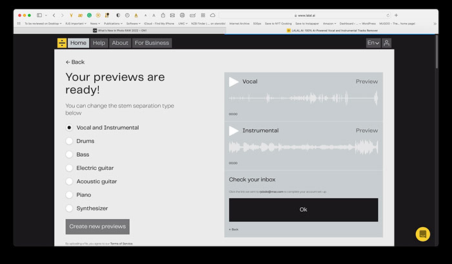Select the Electric guitar radio button
The height and width of the screenshot is (264, 452).
69,168
